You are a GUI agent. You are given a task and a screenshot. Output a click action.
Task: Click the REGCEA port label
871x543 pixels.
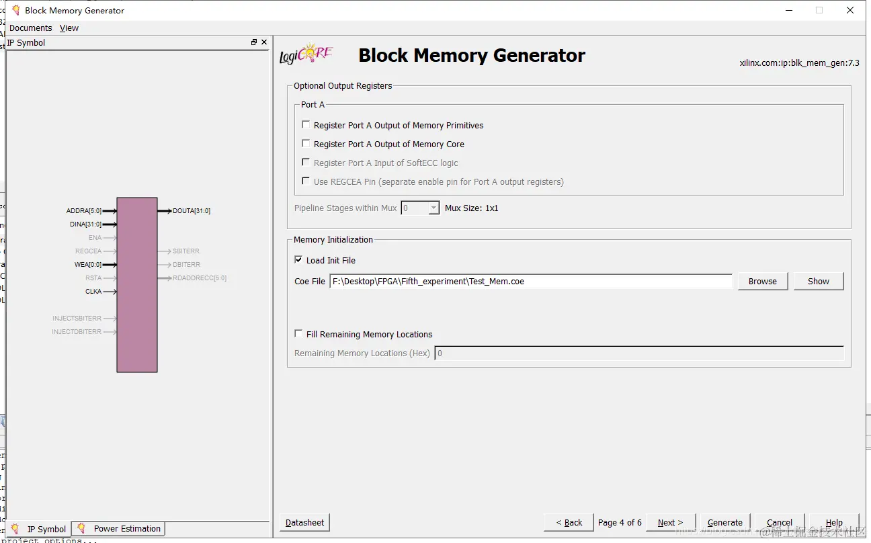[89, 251]
